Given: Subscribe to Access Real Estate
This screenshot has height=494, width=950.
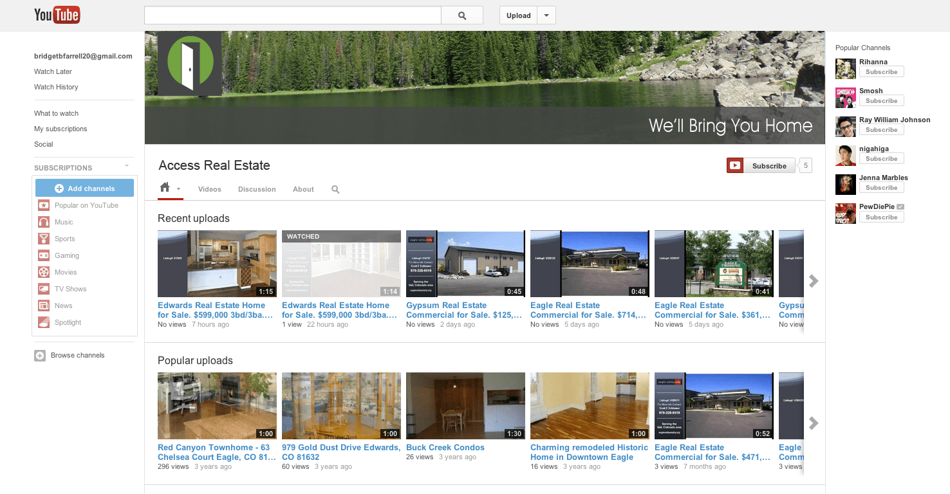Looking at the screenshot, I should click(761, 165).
